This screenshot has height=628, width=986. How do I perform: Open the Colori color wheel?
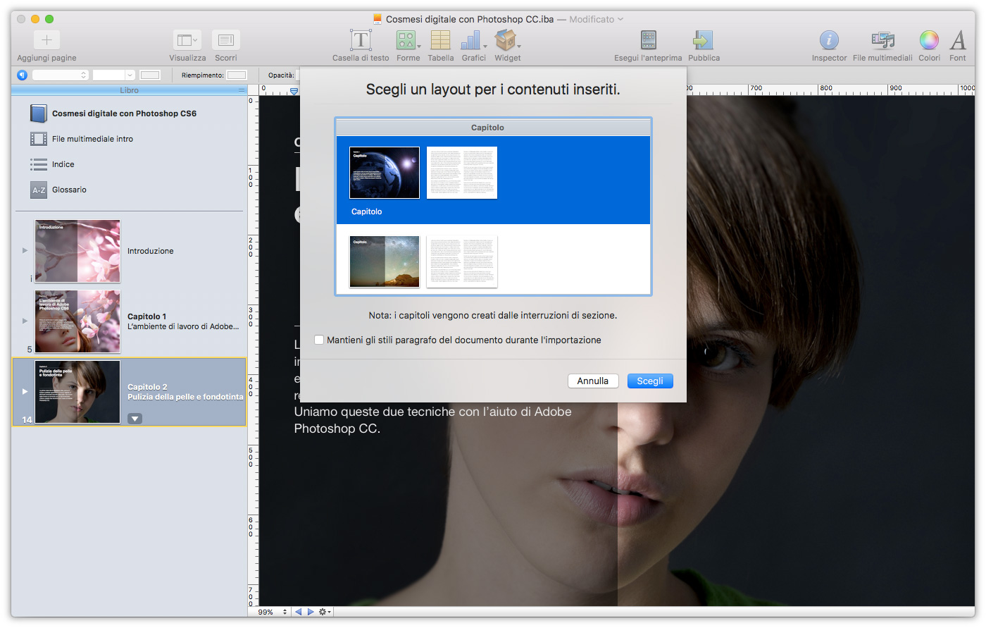pos(929,40)
